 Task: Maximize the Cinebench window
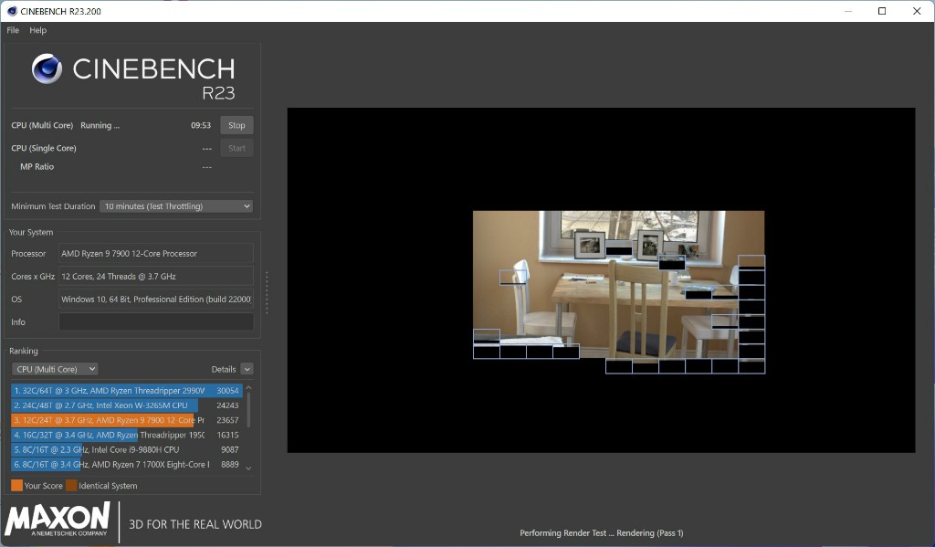click(x=882, y=11)
